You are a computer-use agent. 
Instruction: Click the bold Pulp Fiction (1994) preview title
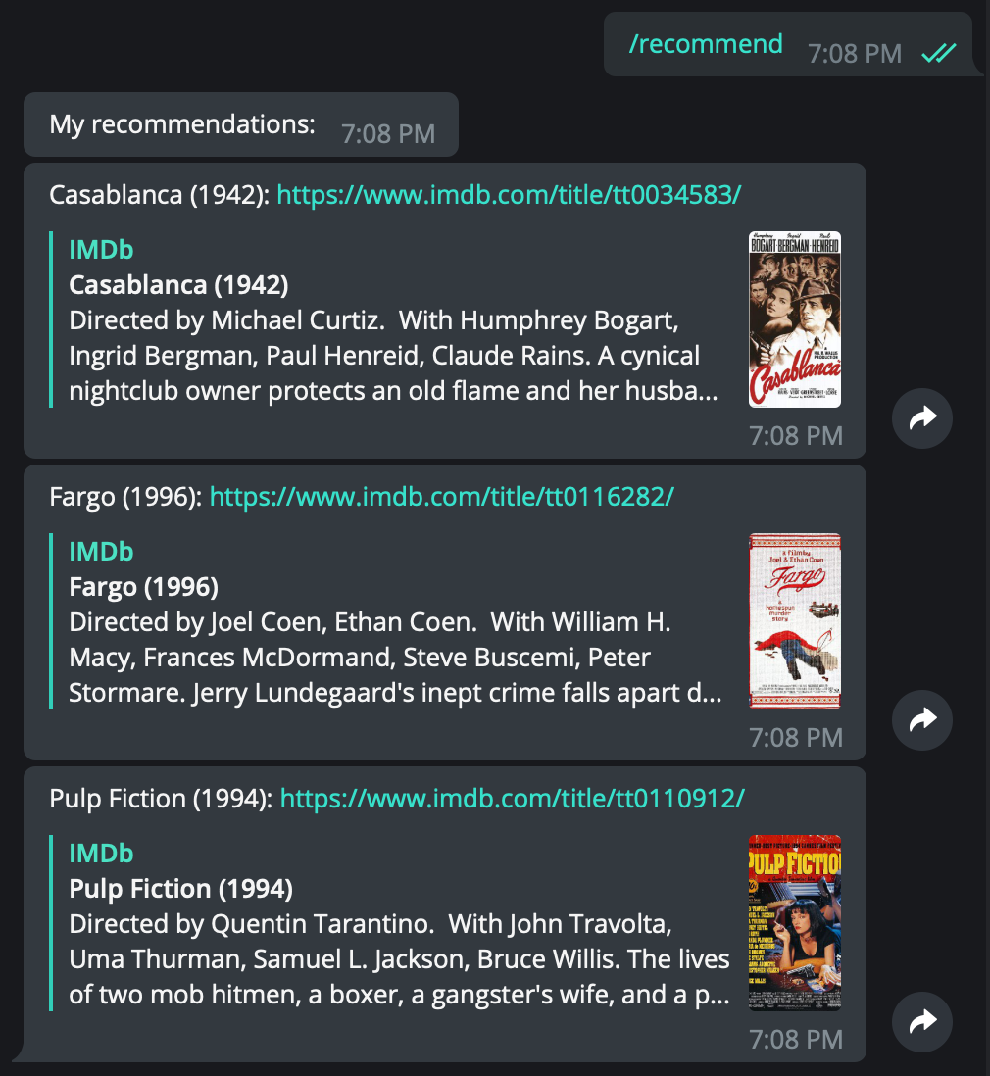click(180, 889)
